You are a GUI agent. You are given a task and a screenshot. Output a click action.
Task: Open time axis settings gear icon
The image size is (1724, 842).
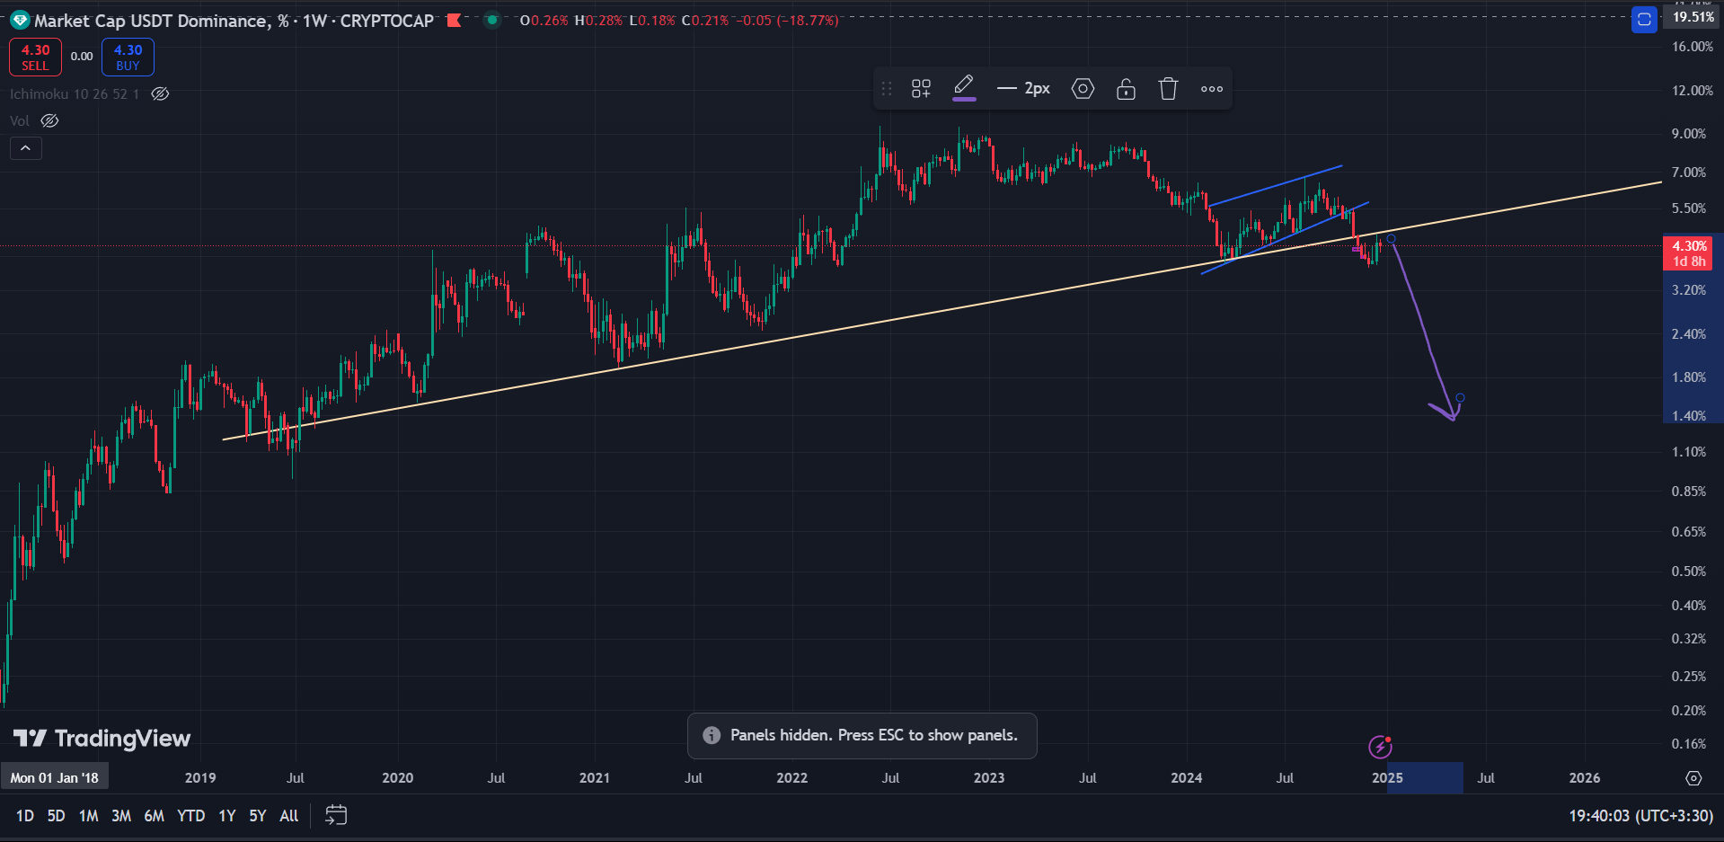[x=1693, y=778]
